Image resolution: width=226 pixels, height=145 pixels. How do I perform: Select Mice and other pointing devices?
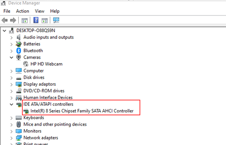55,124
